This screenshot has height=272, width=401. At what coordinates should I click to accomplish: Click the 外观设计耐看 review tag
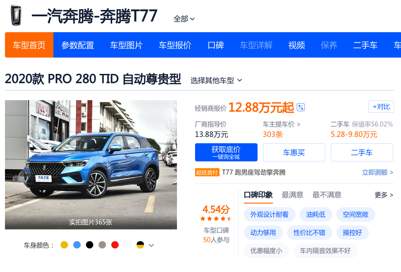[270, 214]
